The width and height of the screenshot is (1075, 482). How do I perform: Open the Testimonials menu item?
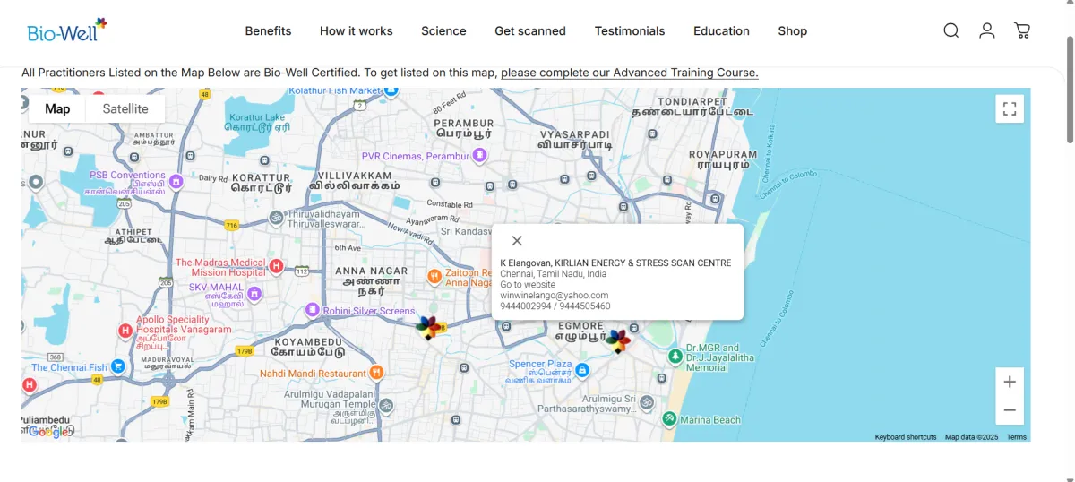(x=630, y=30)
